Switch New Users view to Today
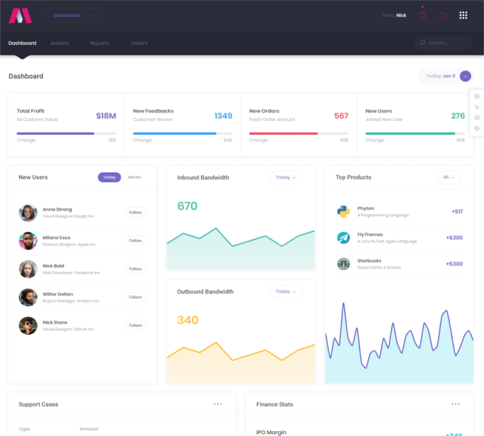The width and height of the screenshot is (484, 436). (109, 177)
